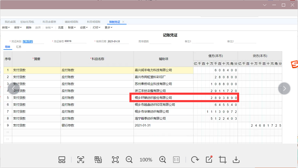Click the 附单据数 input field
The image size is (298, 168).
(160, 41)
